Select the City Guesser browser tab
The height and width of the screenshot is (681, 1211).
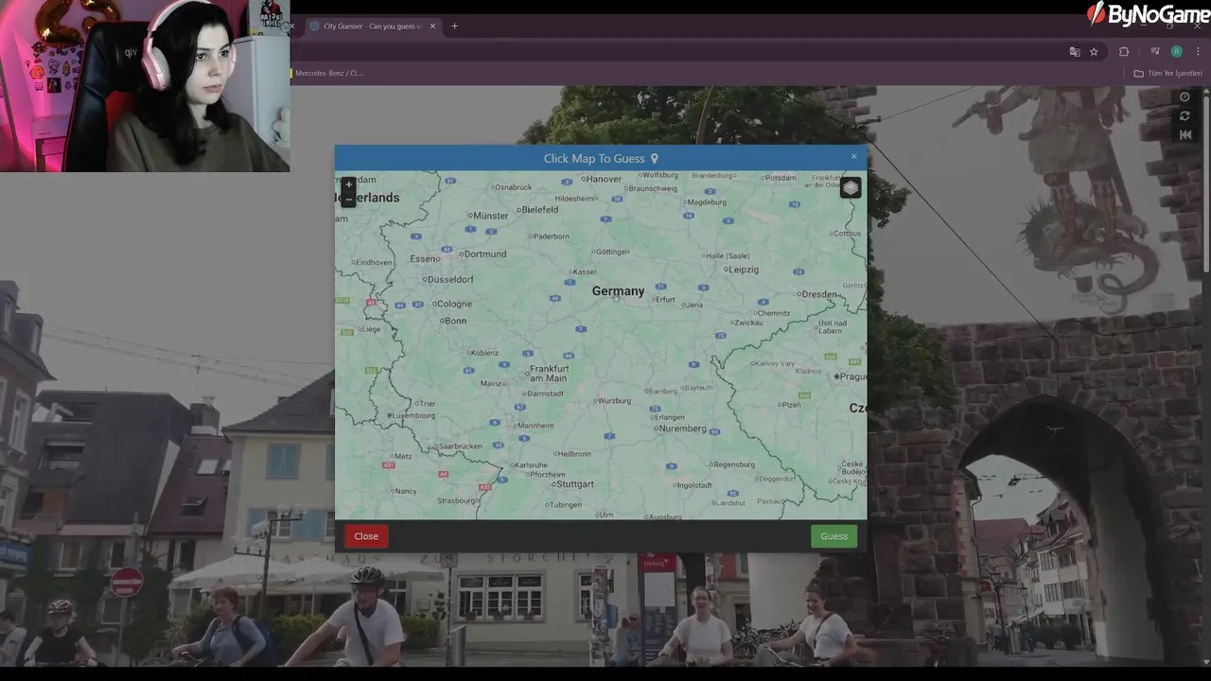coord(372,26)
